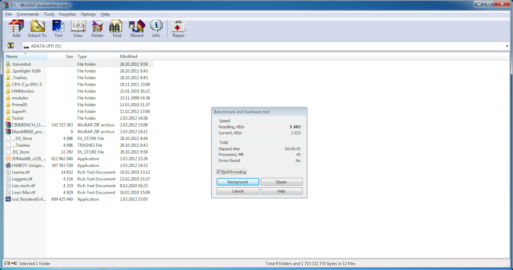Select the nzd_ResidentEvil application icon
This screenshot has width=513, height=270.
pyautogui.click(x=8, y=199)
